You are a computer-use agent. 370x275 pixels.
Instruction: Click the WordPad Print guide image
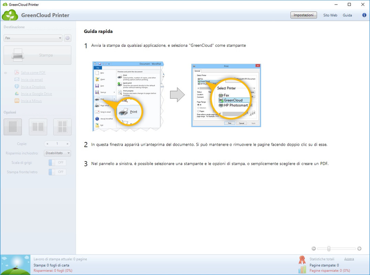click(128, 96)
